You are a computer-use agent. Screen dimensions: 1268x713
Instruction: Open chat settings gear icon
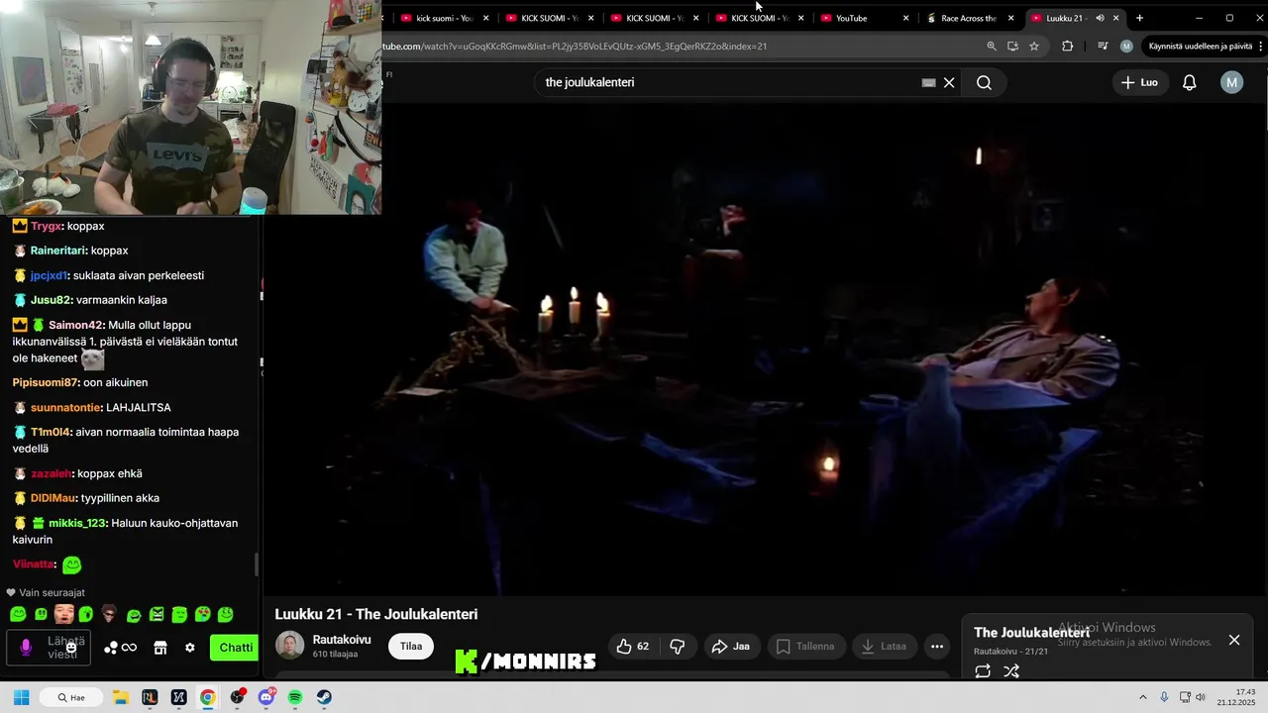190,648
